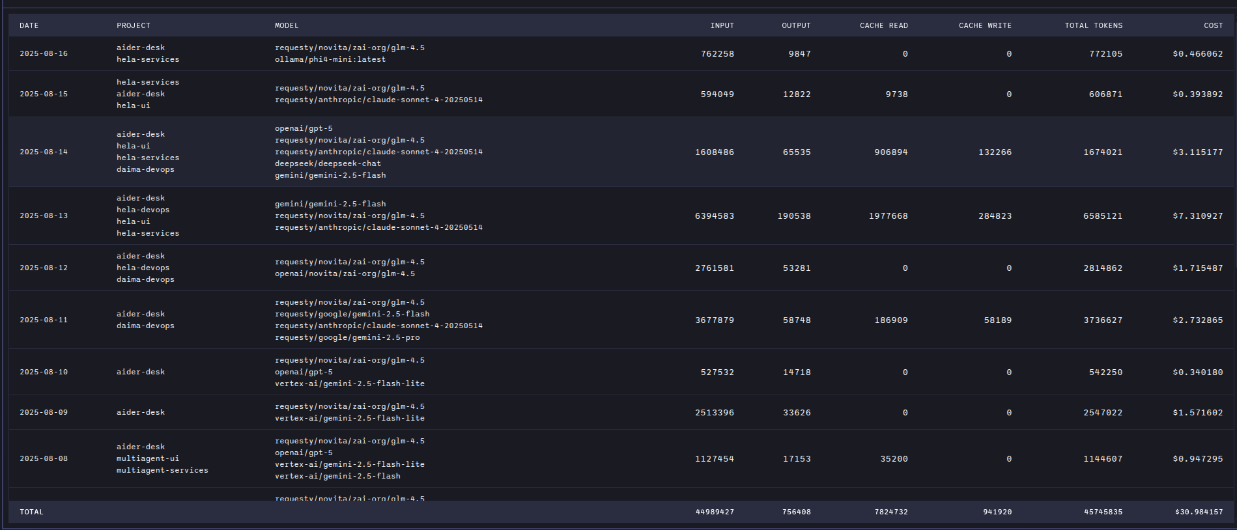The width and height of the screenshot is (1237, 530).
Task: Click the CACHE WRITE column header
Action: click(x=985, y=25)
